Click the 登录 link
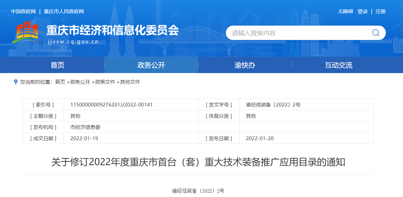403x197 pixels. (362, 12)
